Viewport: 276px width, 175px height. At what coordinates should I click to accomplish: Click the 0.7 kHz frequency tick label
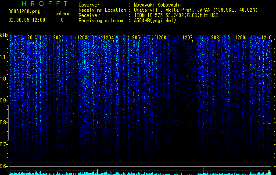4,144
